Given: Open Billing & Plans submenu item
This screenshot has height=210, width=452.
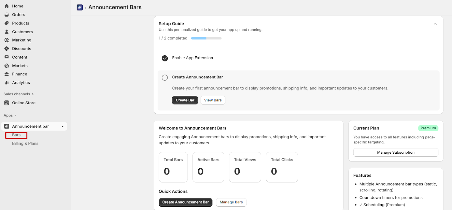Looking at the screenshot, I should coord(25,143).
